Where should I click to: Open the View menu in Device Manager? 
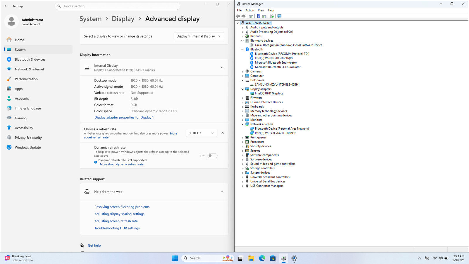[261, 10]
